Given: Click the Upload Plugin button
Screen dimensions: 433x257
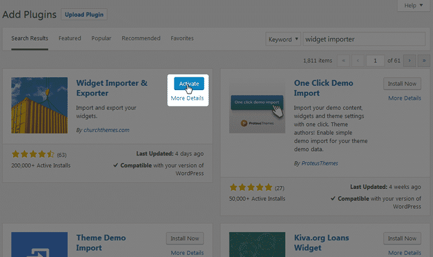Looking at the screenshot, I should point(84,15).
